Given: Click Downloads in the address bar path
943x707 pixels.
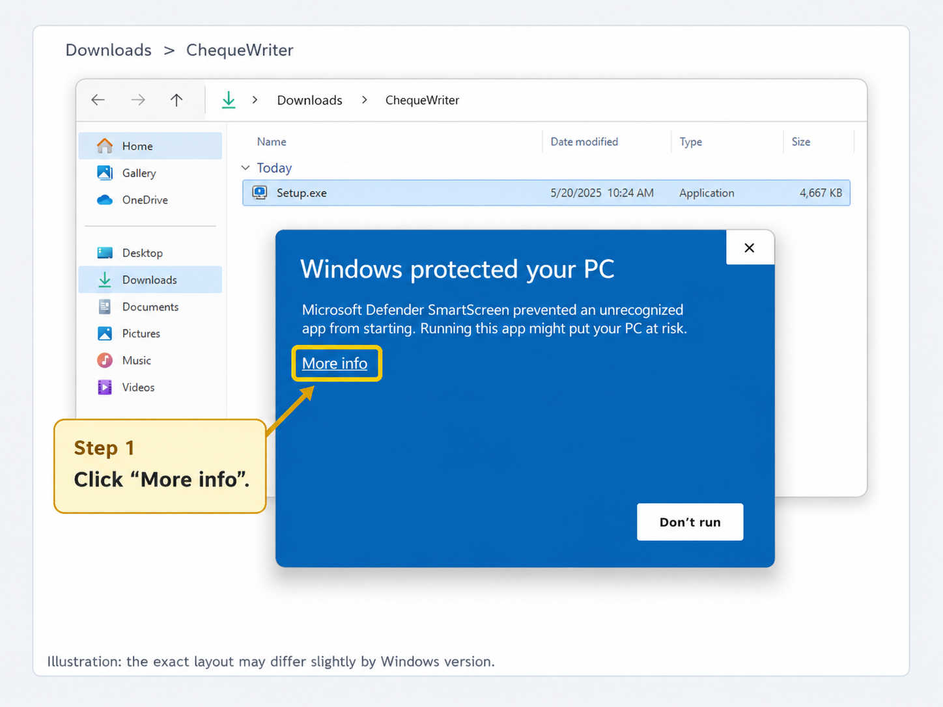Looking at the screenshot, I should click(x=309, y=100).
